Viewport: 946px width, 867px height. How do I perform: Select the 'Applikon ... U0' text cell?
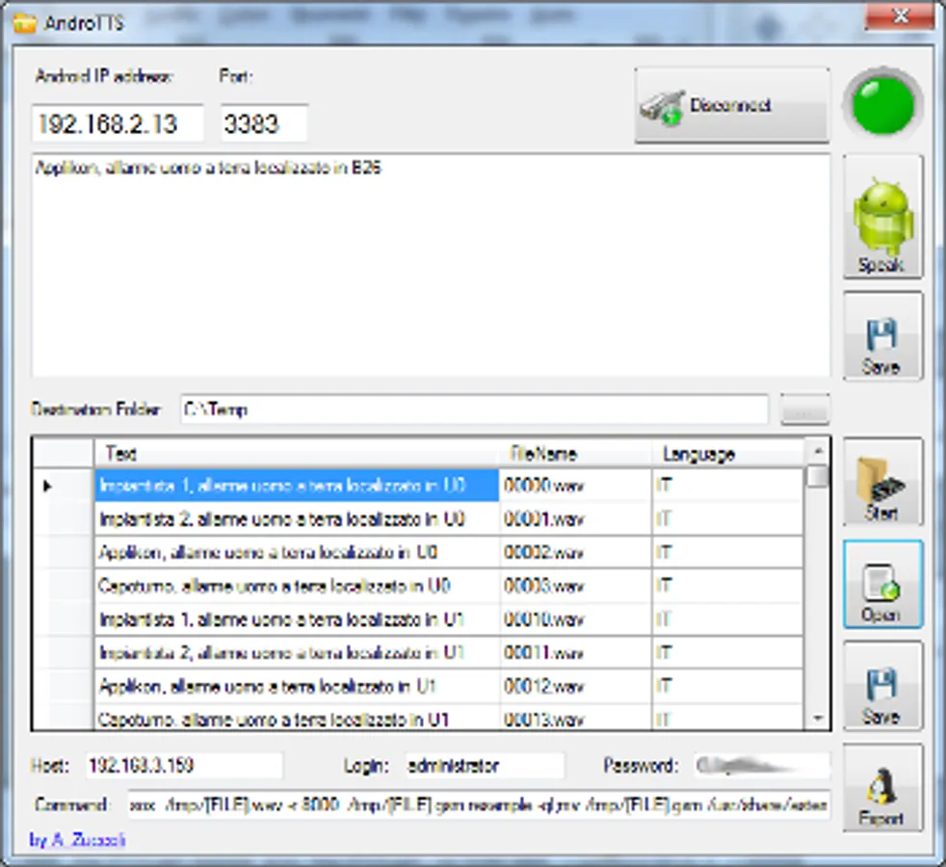pyautogui.click(x=297, y=552)
